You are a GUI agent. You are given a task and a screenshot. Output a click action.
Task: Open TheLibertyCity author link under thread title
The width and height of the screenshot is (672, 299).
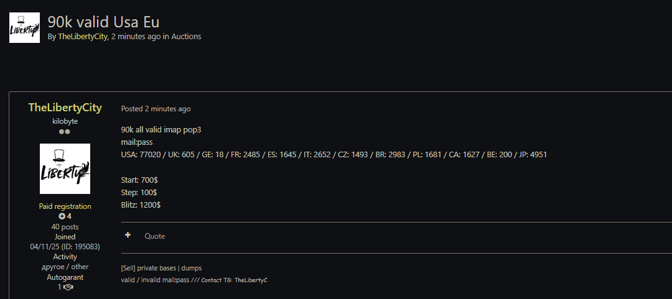[83, 37]
